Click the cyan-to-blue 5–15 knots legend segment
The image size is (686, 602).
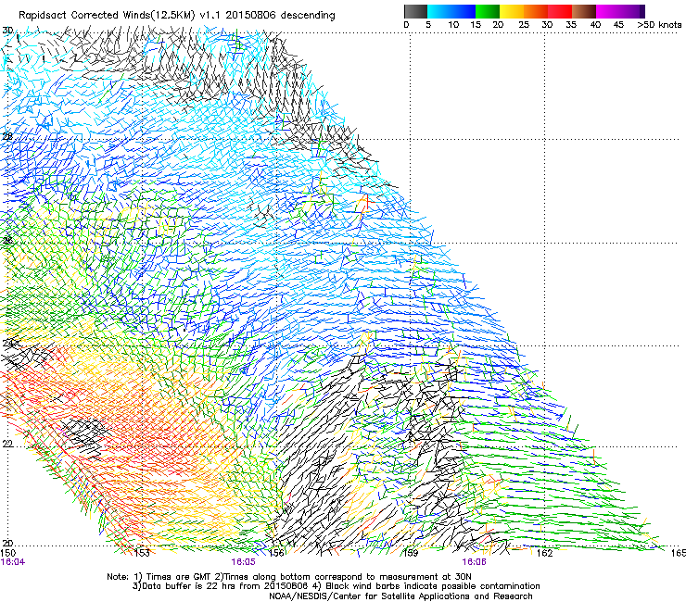tap(451, 11)
